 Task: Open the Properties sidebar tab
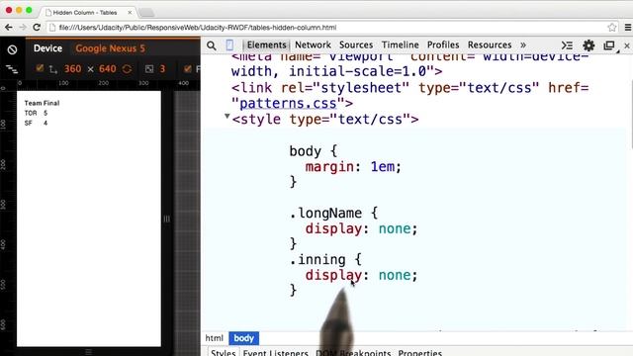click(x=419, y=352)
